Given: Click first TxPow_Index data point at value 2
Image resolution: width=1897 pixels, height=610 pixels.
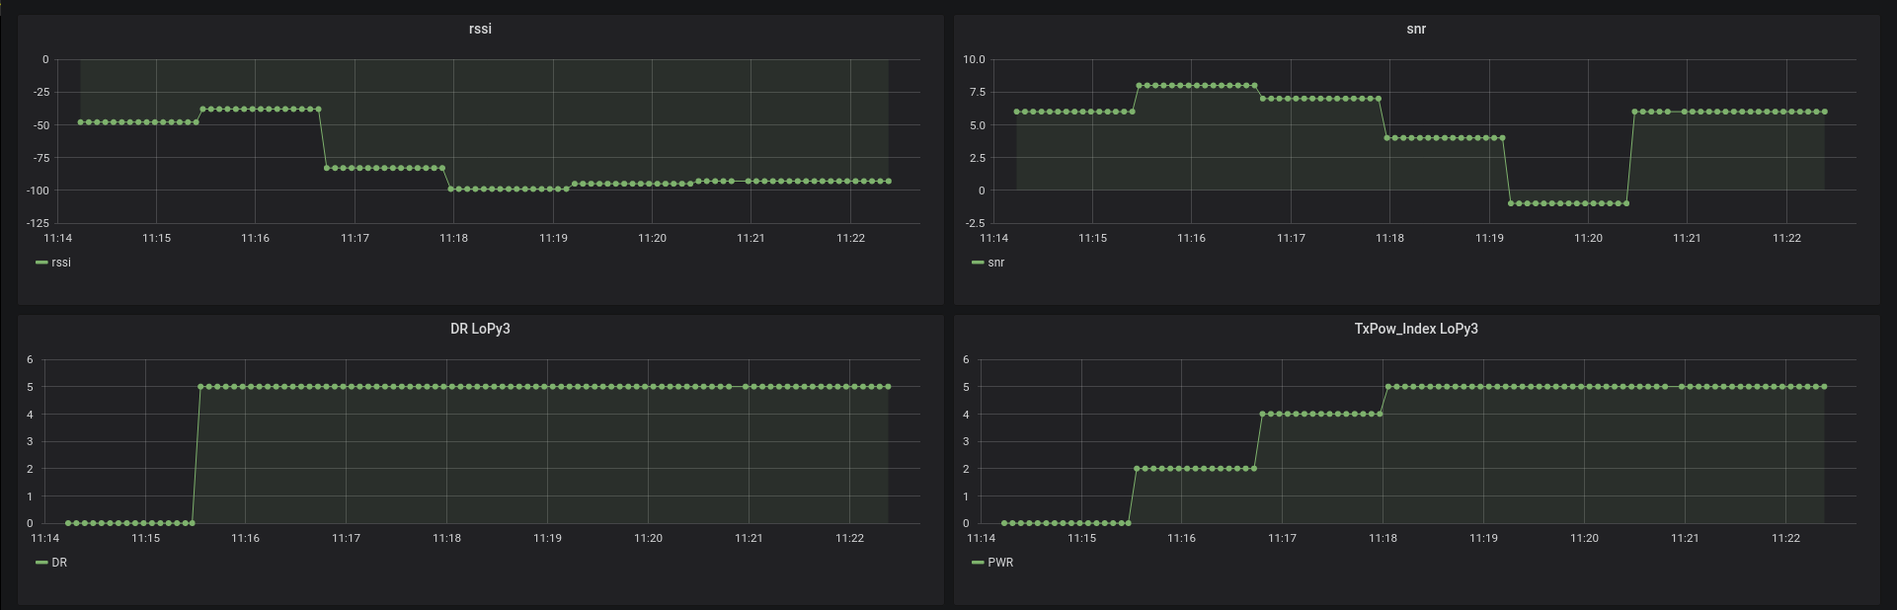Looking at the screenshot, I should [1137, 469].
